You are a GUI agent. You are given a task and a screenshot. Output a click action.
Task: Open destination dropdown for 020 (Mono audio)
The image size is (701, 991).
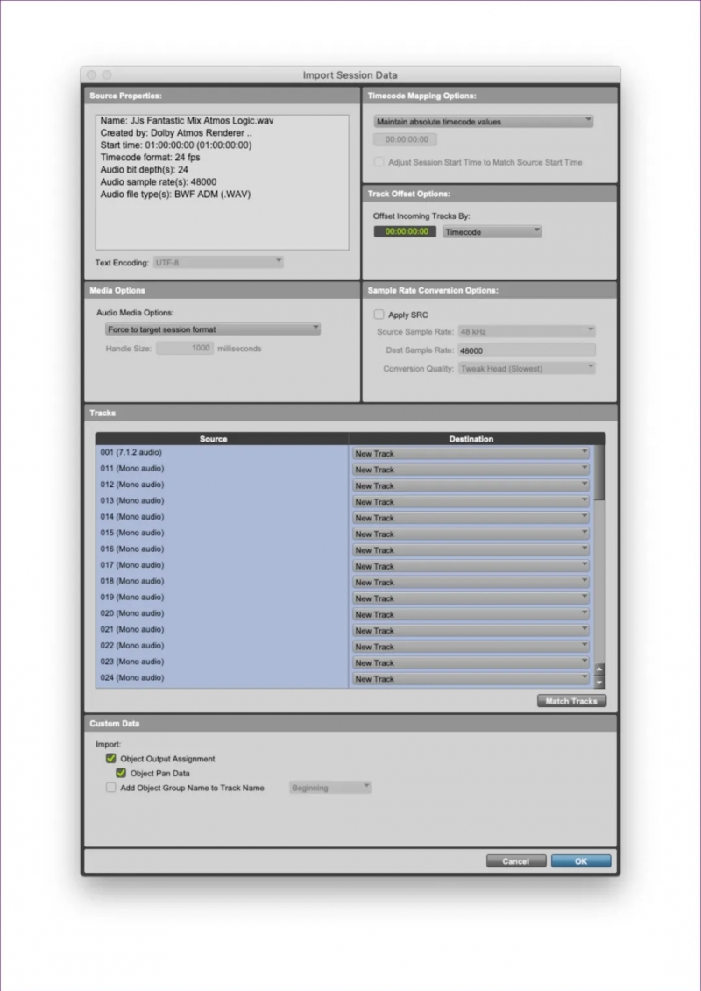coord(471,614)
